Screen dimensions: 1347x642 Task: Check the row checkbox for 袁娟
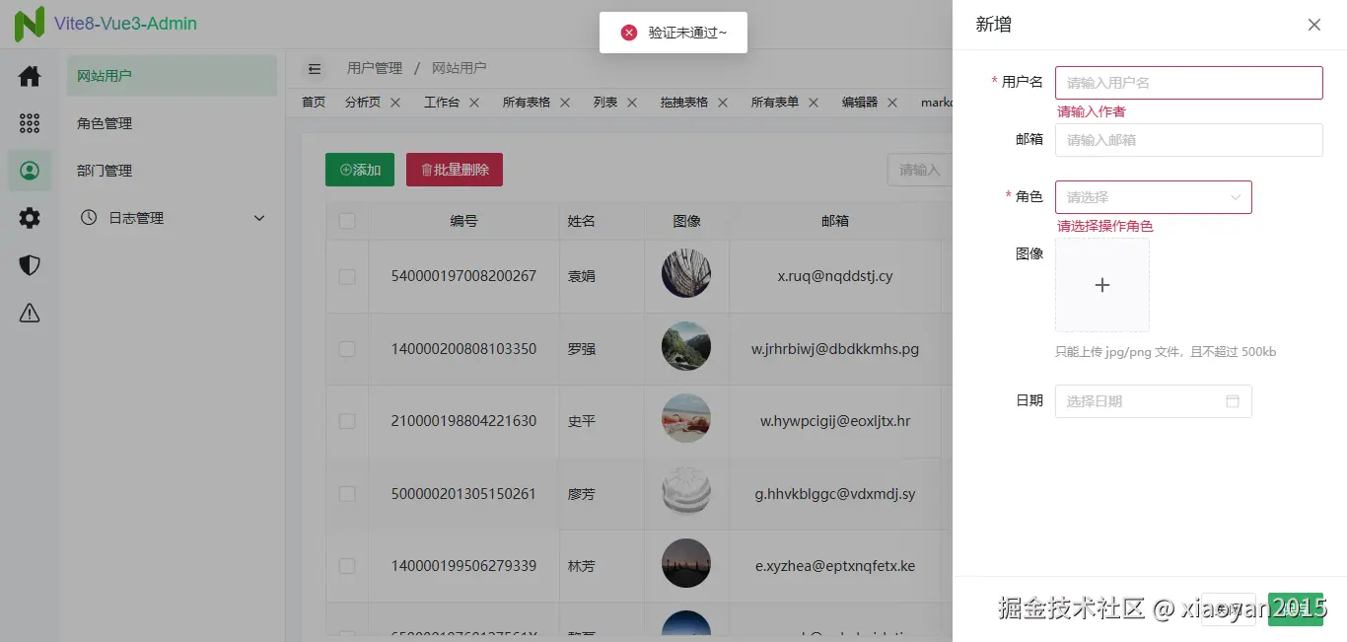click(347, 276)
